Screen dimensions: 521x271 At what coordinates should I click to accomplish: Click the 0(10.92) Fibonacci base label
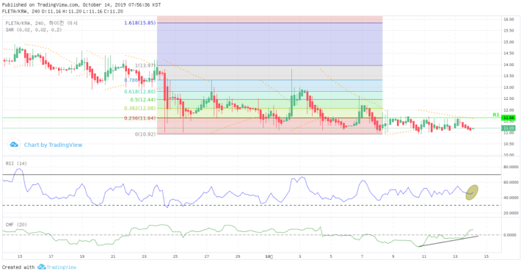[x=145, y=134]
